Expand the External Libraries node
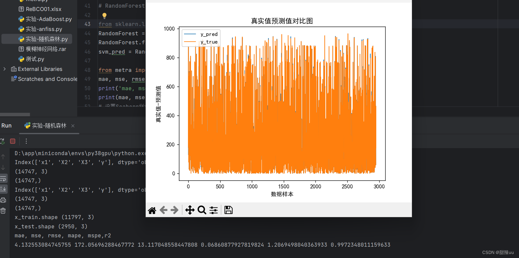The image size is (519, 258). (4, 69)
